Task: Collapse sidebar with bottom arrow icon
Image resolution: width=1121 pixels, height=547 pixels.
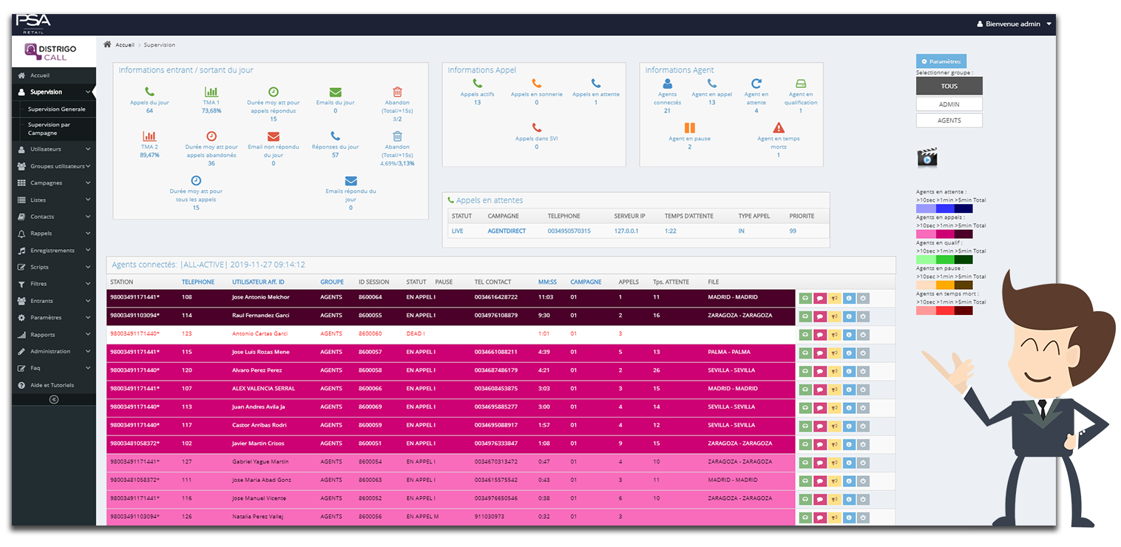Action: (53, 399)
